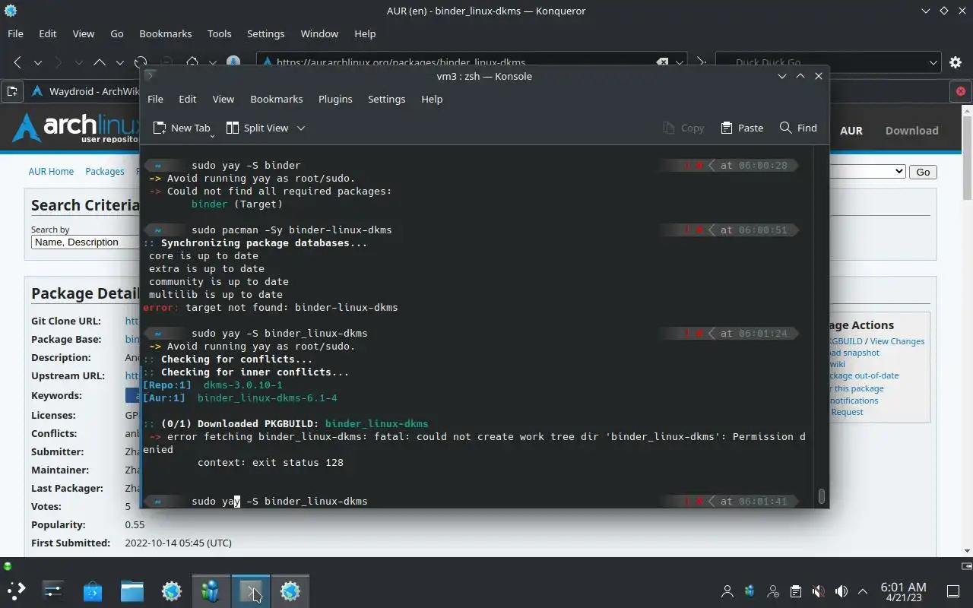Unmute the muted speaker tray icon
This screenshot has height=608, width=973.
[819, 591]
